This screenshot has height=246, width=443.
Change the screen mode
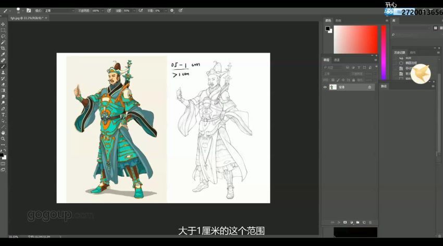tap(3, 170)
